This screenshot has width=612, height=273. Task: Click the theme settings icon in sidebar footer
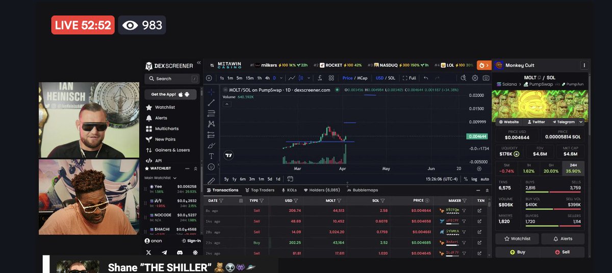point(195,252)
